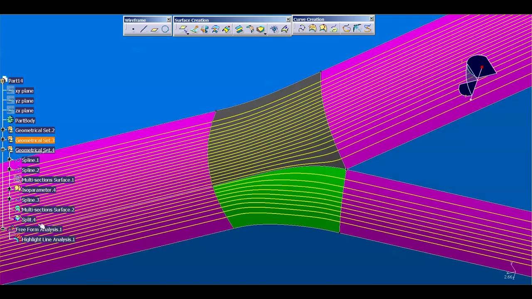Select Spline.3 in the tree
532x299 pixels.
tap(31, 200)
